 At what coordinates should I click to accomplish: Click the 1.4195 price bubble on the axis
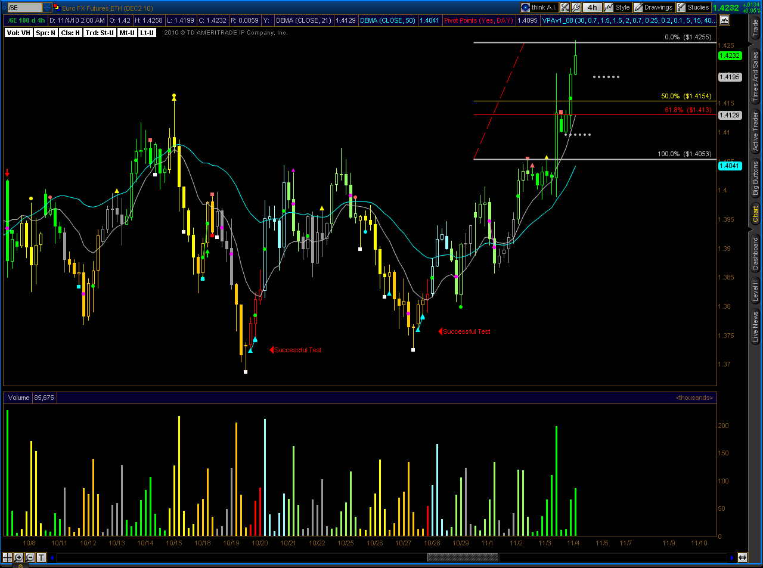pos(730,77)
